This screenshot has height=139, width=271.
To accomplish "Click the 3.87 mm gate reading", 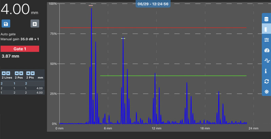I will point(11,56).
